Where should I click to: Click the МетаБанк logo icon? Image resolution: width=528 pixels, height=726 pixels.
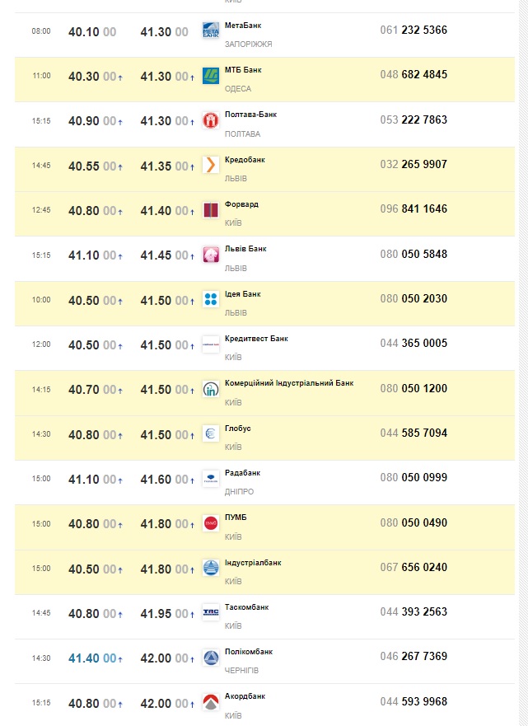[x=211, y=31]
